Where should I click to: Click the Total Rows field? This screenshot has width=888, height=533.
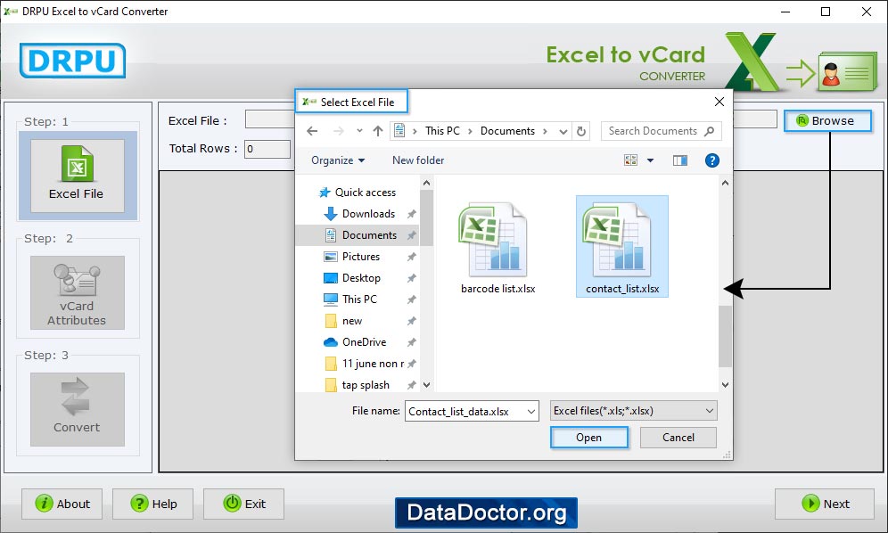click(x=267, y=149)
